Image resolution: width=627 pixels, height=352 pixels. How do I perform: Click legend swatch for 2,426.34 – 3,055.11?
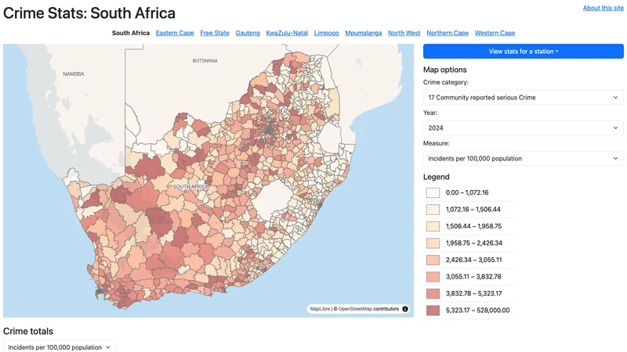[x=433, y=260]
